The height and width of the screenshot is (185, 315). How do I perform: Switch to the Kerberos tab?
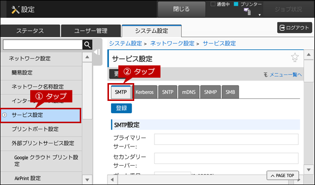145,92
